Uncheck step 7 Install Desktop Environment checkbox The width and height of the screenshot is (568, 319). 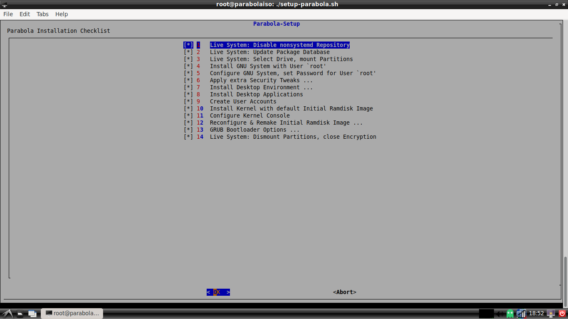[x=188, y=87]
